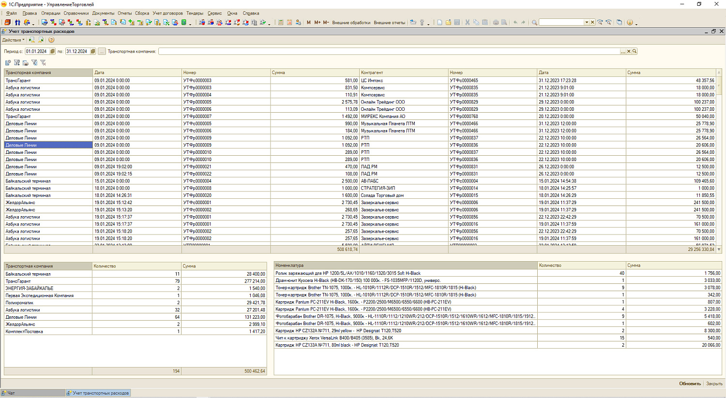Open Внешние отчеты from the toolbar

coord(389,22)
